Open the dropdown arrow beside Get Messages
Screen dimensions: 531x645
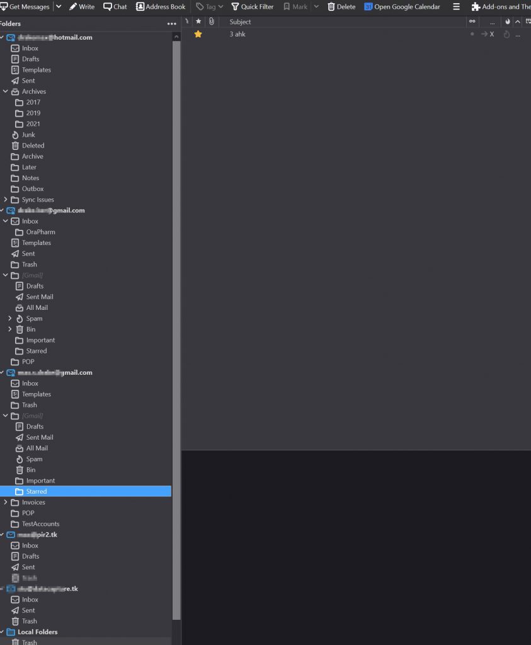[59, 7]
